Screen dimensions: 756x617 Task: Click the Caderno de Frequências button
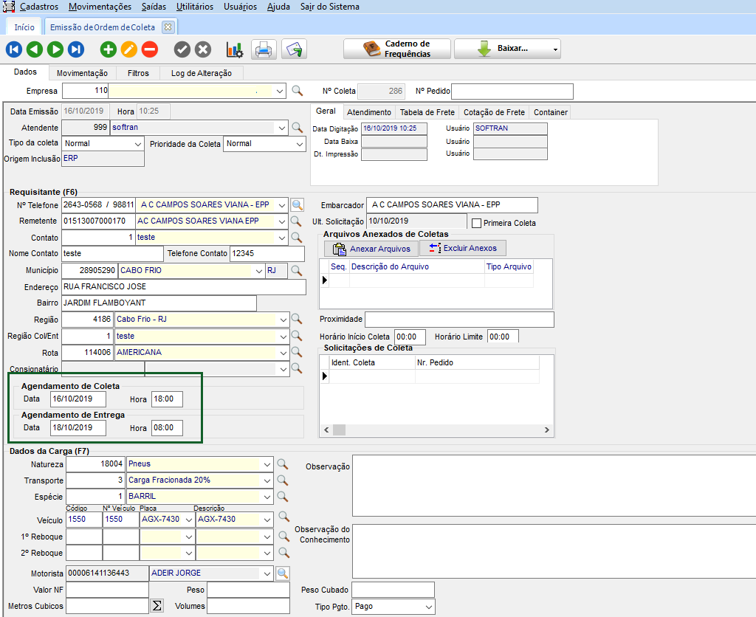[x=397, y=49]
